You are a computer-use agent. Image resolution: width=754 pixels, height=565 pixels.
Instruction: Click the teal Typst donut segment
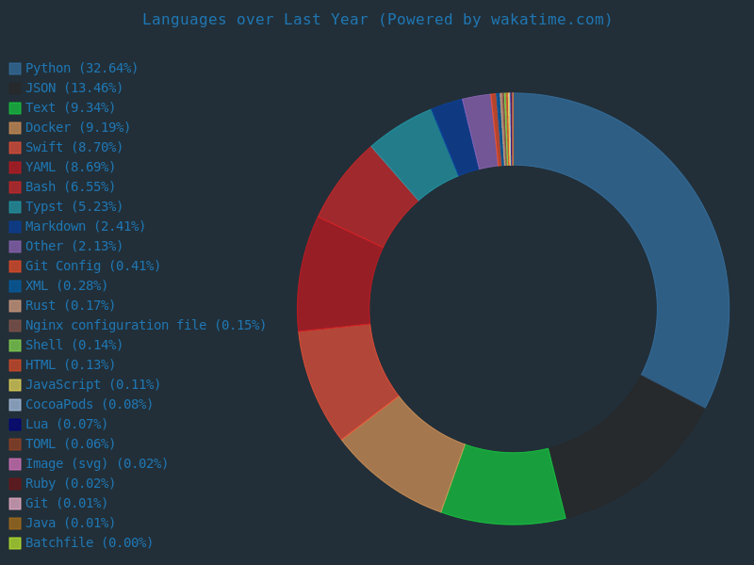coord(413,153)
